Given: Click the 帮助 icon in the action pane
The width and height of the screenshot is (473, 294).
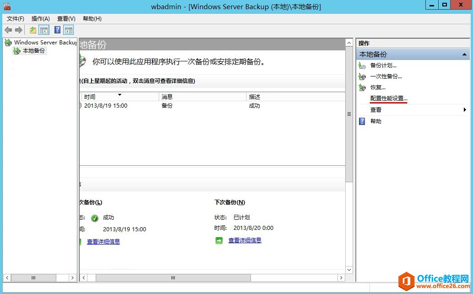Looking at the screenshot, I should click(362, 121).
